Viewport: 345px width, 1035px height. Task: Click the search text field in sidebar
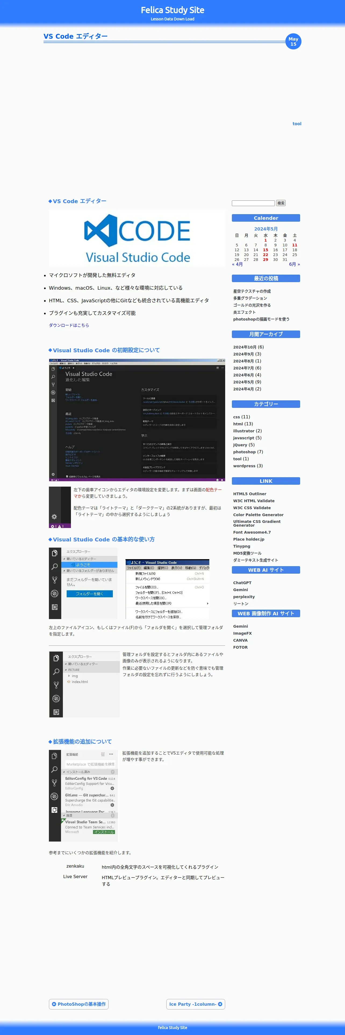[253, 203]
